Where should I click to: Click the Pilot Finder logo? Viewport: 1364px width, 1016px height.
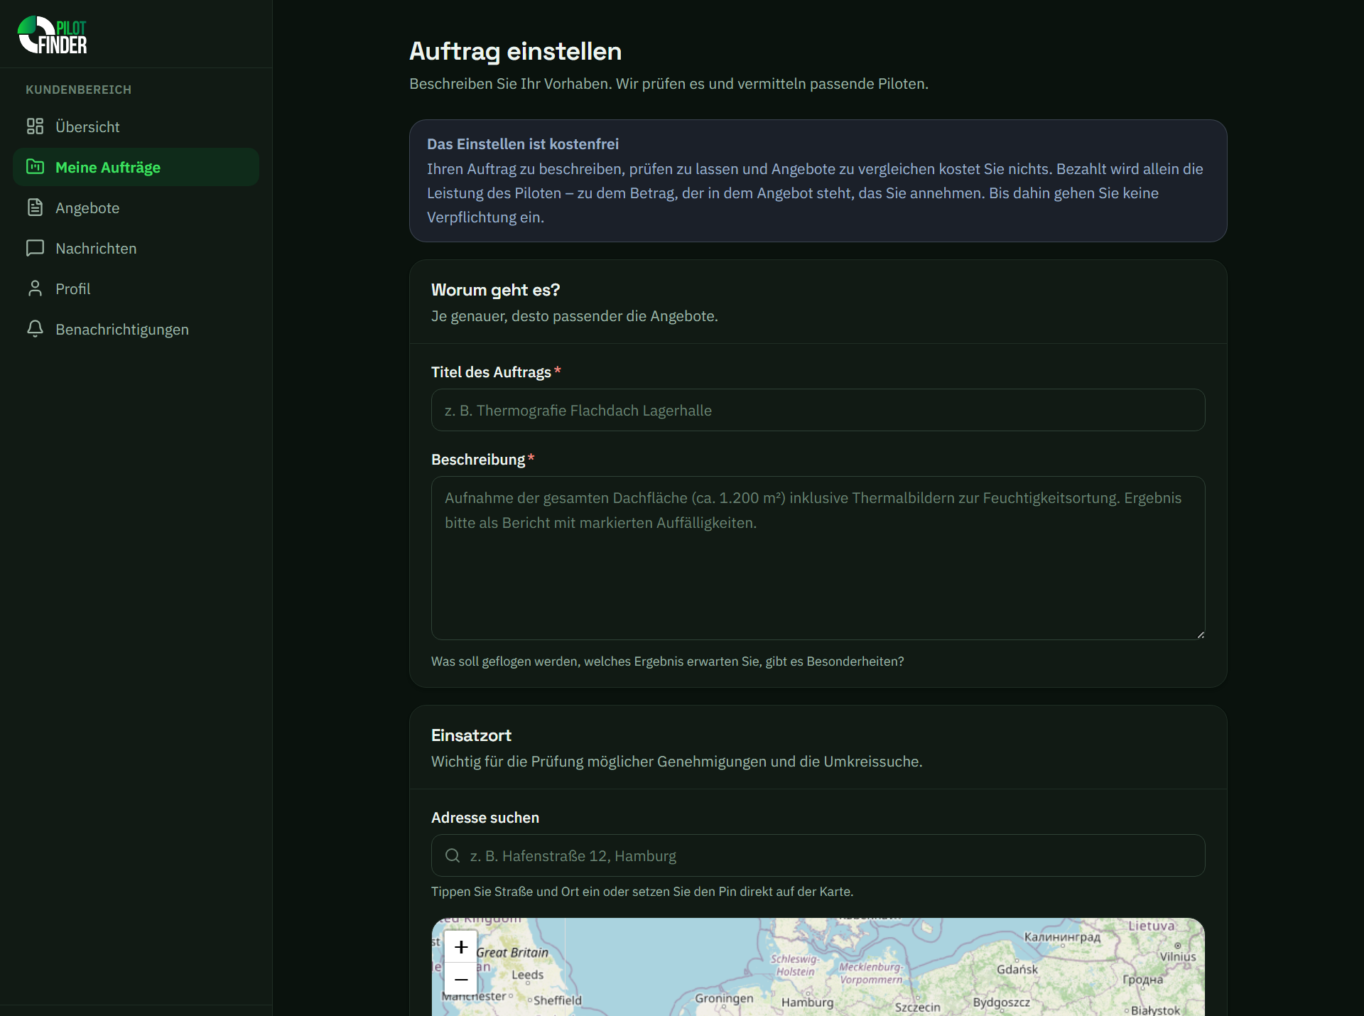point(53,35)
